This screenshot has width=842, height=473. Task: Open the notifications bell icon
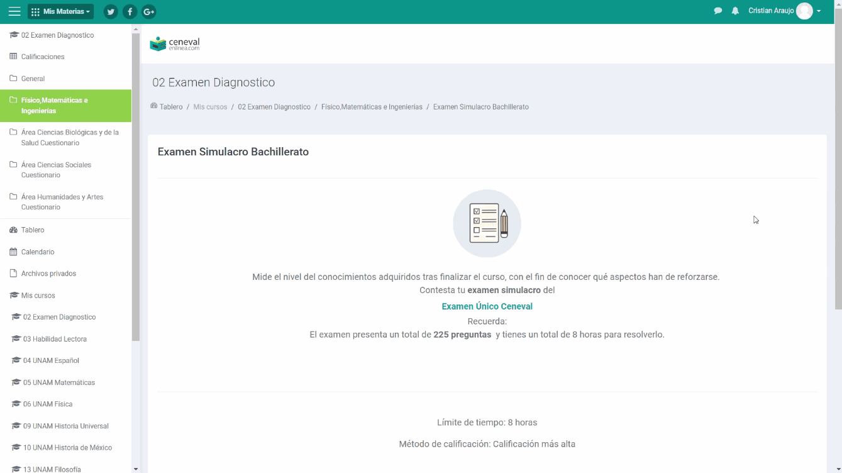click(735, 11)
